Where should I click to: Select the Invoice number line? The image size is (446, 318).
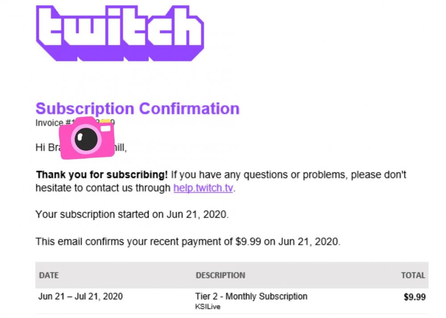click(75, 122)
